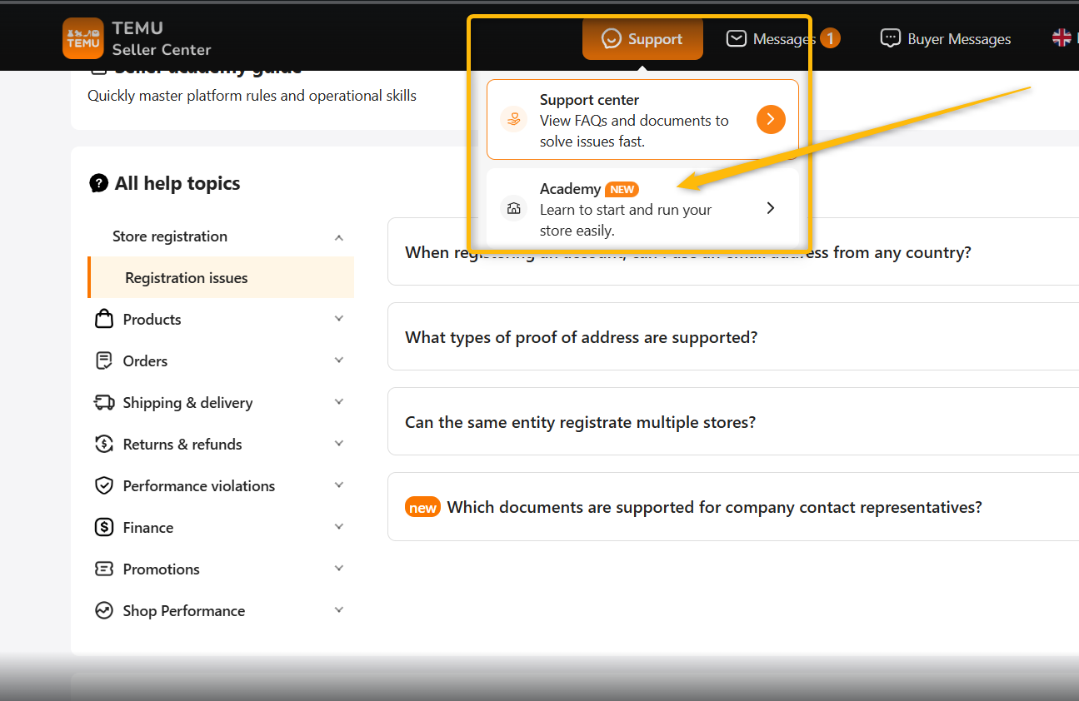Select Registration issues in the sidebar
Image resolution: width=1079 pixels, height=701 pixels.
(x=221, y=277)
